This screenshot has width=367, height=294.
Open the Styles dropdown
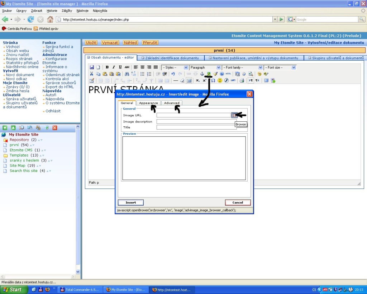[175, 67]
